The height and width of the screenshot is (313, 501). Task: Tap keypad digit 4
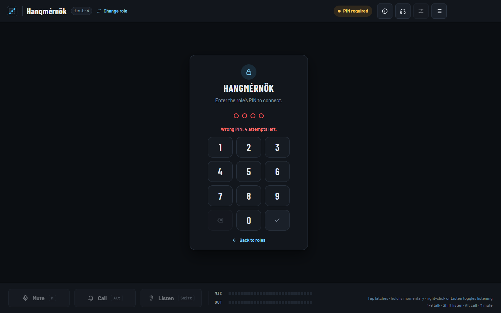220,171
